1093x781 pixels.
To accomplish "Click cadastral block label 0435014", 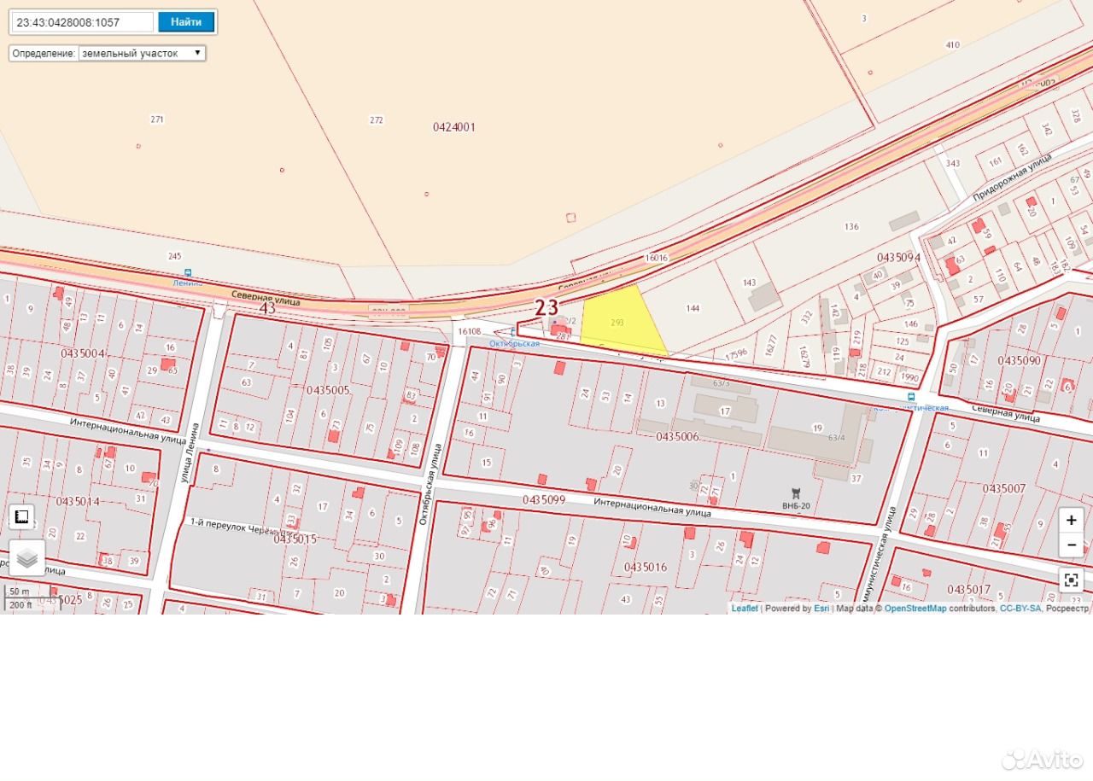I will [x=78, y=501].
